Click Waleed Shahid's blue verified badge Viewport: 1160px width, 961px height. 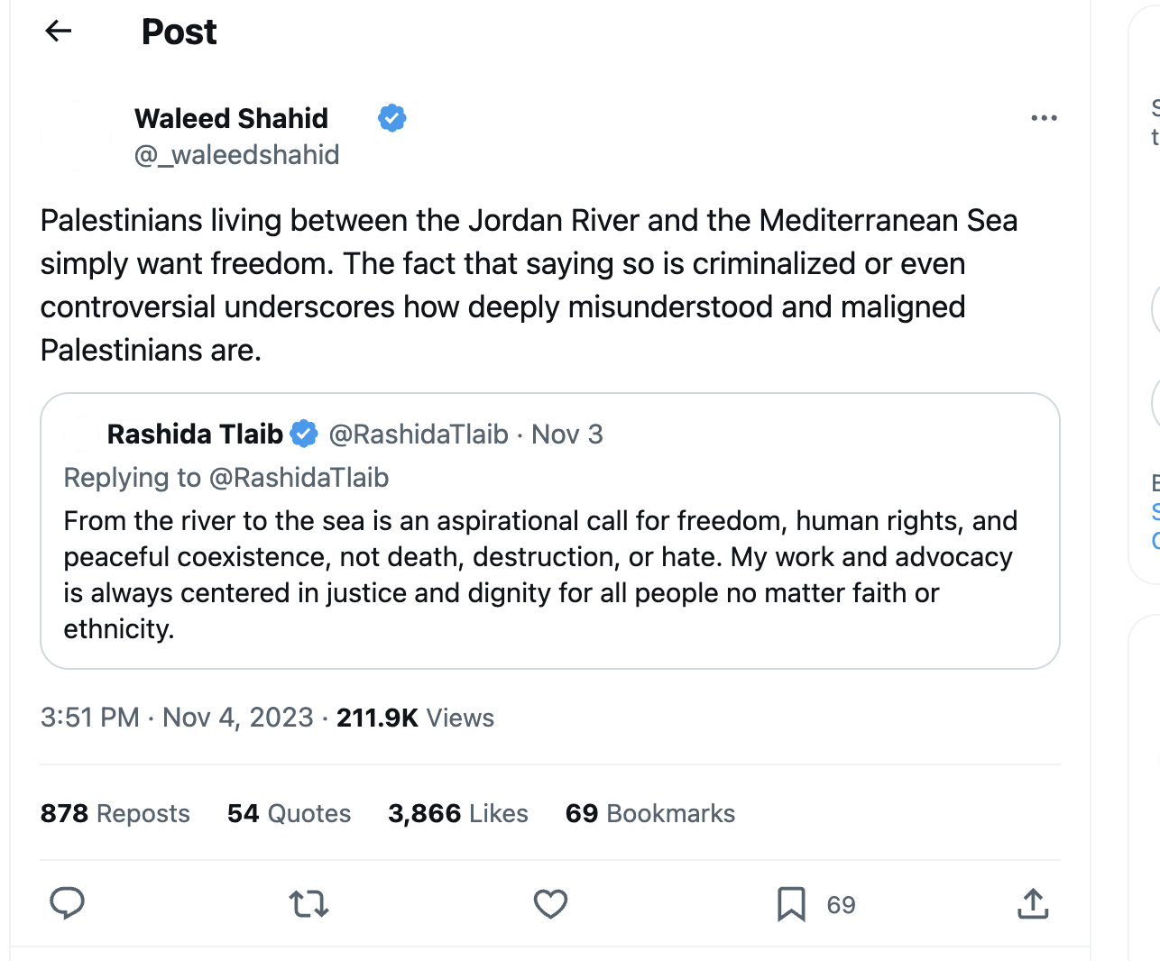tap(391, 118)
